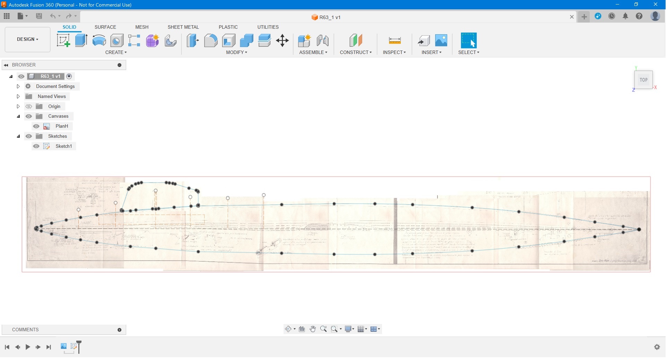
Task: Select the Revolve tool
Action: 99,40
